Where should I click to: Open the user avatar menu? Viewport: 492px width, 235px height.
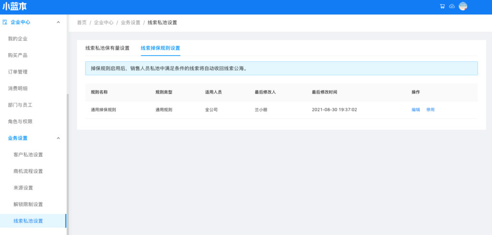463,6
